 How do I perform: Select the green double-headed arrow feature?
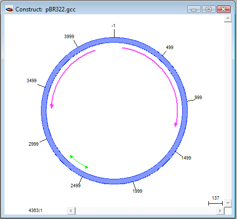[x=79, y=162]
